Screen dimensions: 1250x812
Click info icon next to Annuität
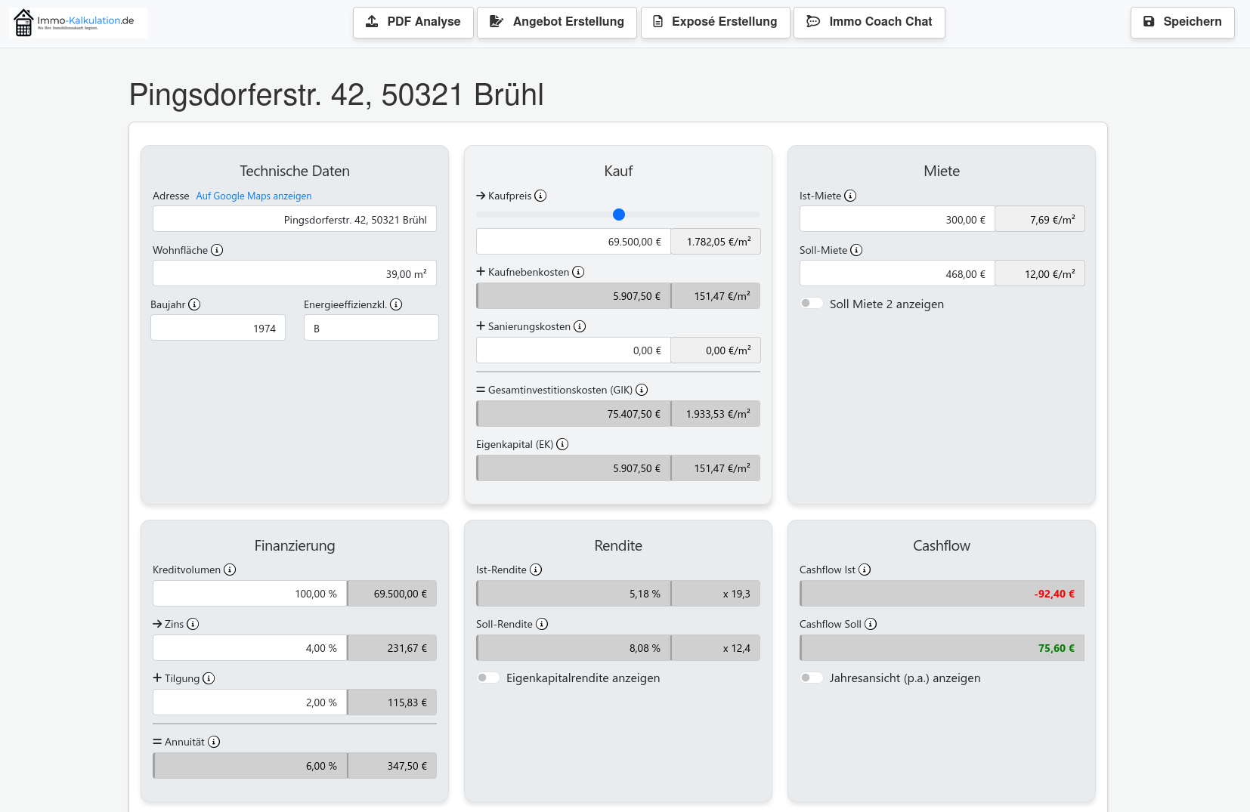(x=214, y=742)
